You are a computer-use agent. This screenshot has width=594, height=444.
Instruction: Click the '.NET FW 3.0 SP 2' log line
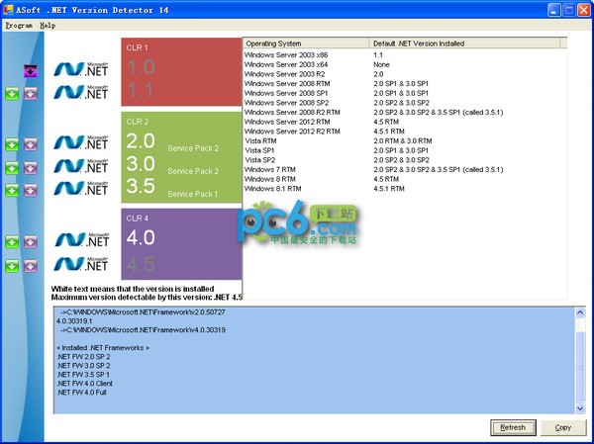tap(84, 366)
